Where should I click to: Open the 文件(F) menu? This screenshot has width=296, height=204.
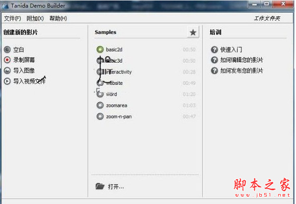click(x=12, y=18)
